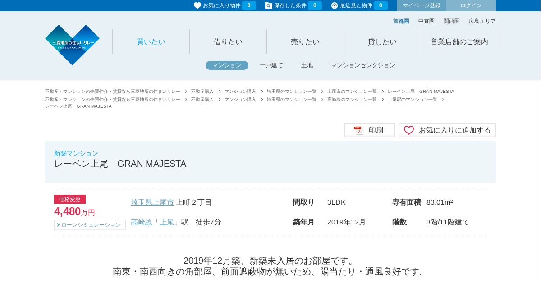Select the 首都圏 region link
Viewport: 541px width, 284px height.
click(x=401, y=21)
